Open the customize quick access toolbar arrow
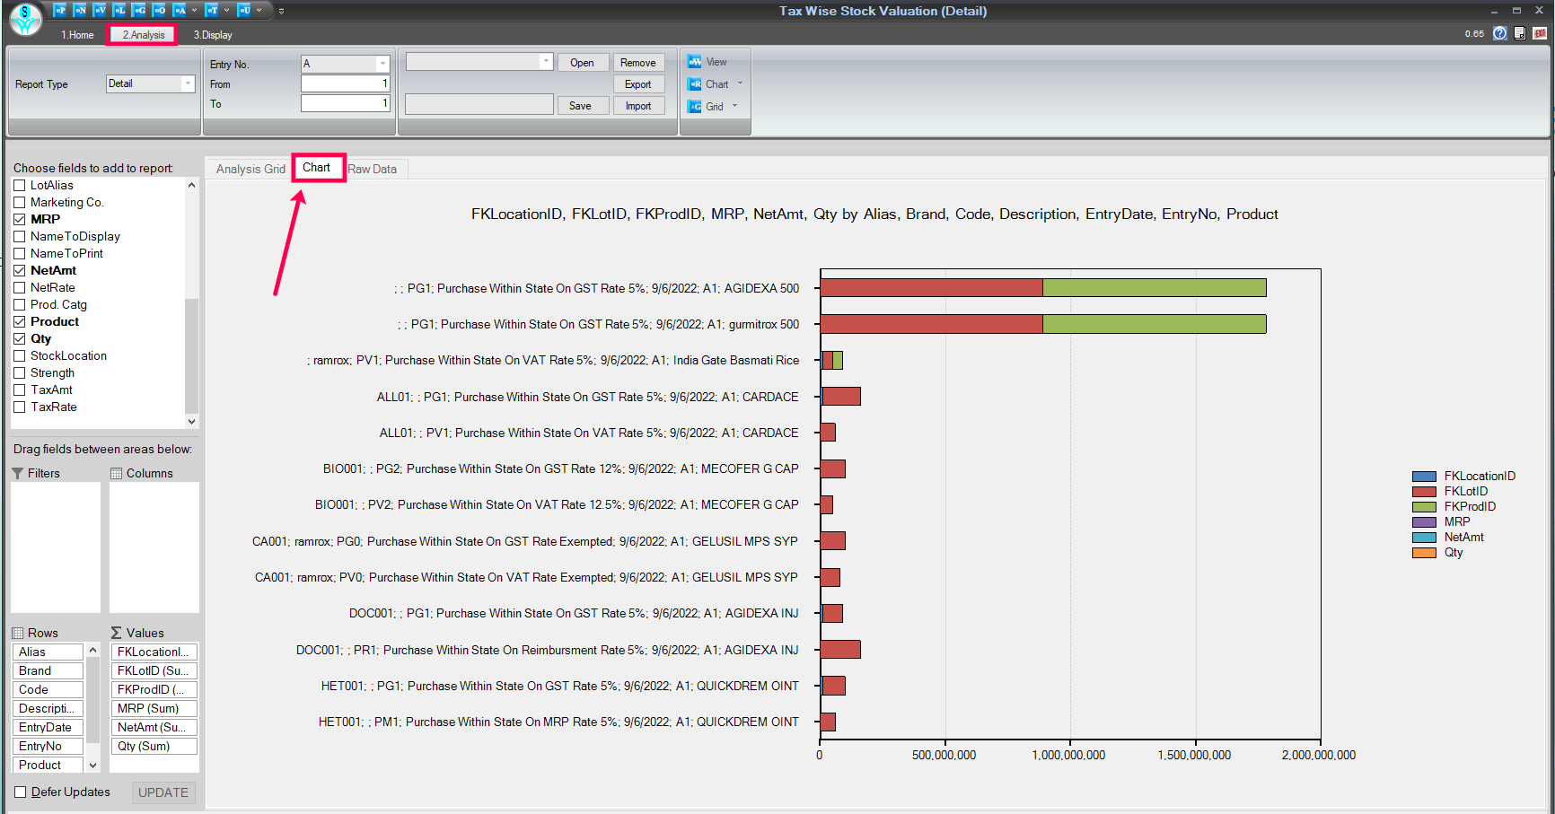The height and width of the screenshot is (814, 1555). point(281,11)
